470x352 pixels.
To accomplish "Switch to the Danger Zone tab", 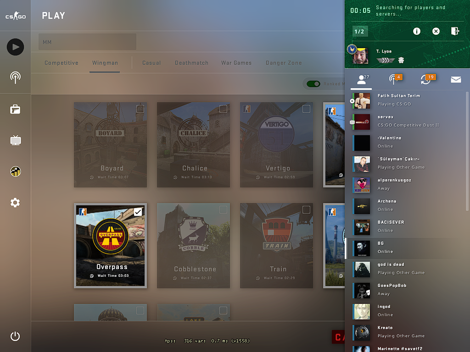I will tap(284, 63).
